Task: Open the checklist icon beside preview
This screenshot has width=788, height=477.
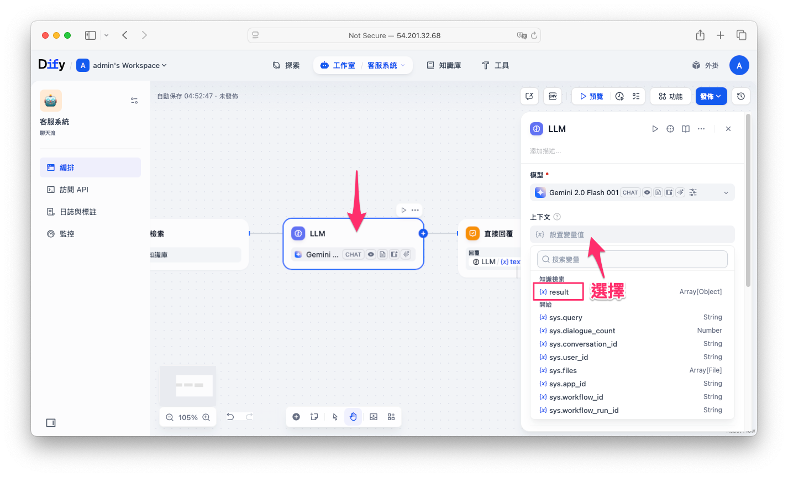Action: point(636,96)
